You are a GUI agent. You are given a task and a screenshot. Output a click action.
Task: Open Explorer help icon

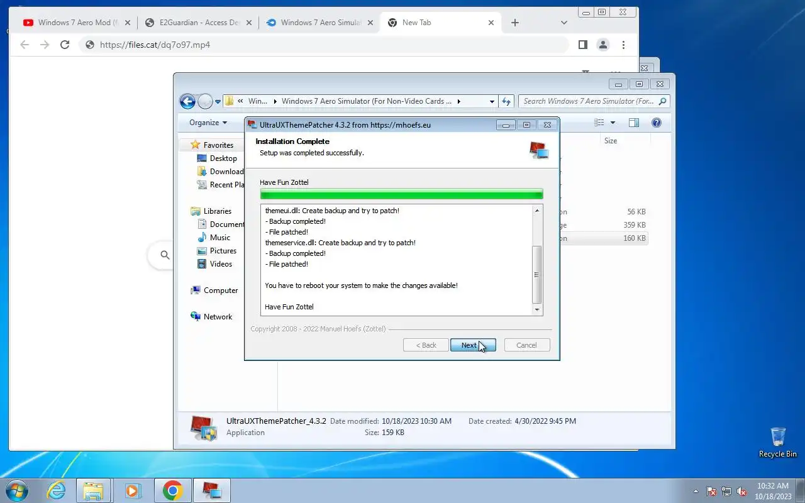click(656, 123)
